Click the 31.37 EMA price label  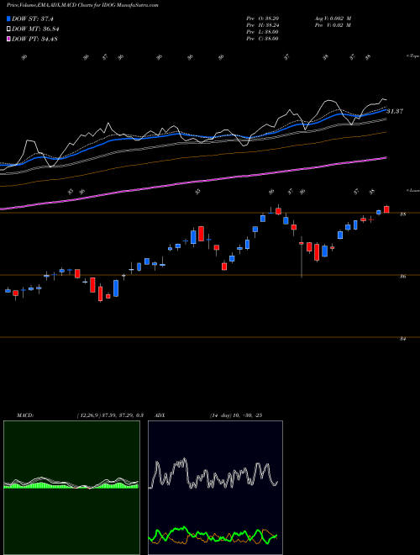coord(395,111)
